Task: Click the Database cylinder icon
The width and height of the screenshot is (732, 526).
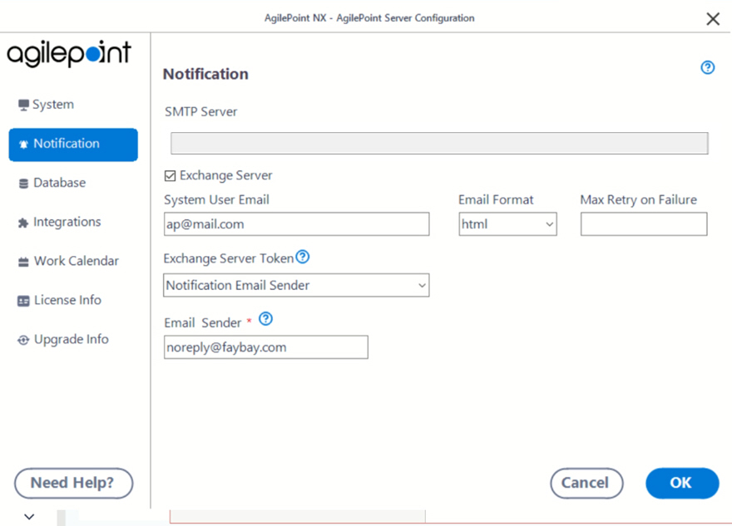Action: tap(23, 184)
